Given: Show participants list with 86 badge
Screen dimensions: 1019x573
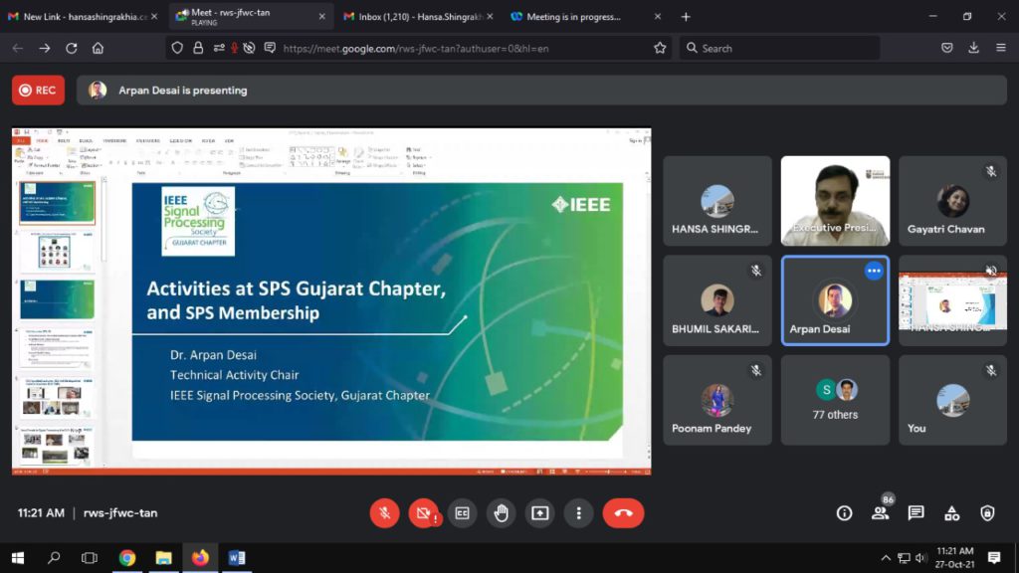Looking at the screenshot, I should coord(881,512).
